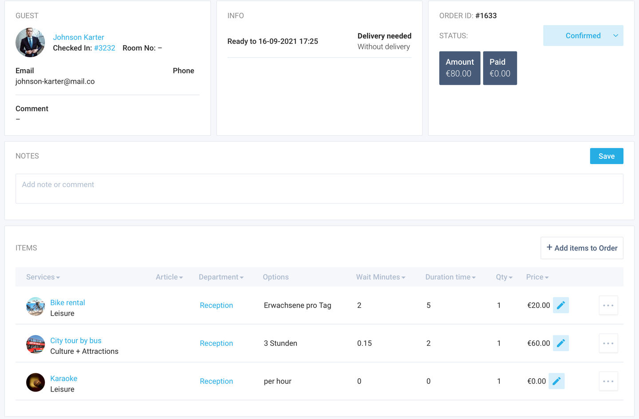Viewport: 639px width, 419px height.
Task: Click €60.00 price value
Action: (x=538, y=343)
